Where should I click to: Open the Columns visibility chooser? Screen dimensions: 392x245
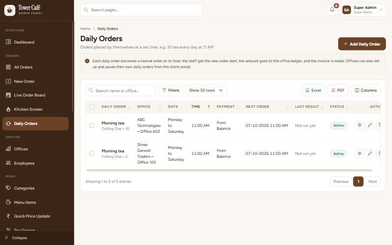point(366,90)
